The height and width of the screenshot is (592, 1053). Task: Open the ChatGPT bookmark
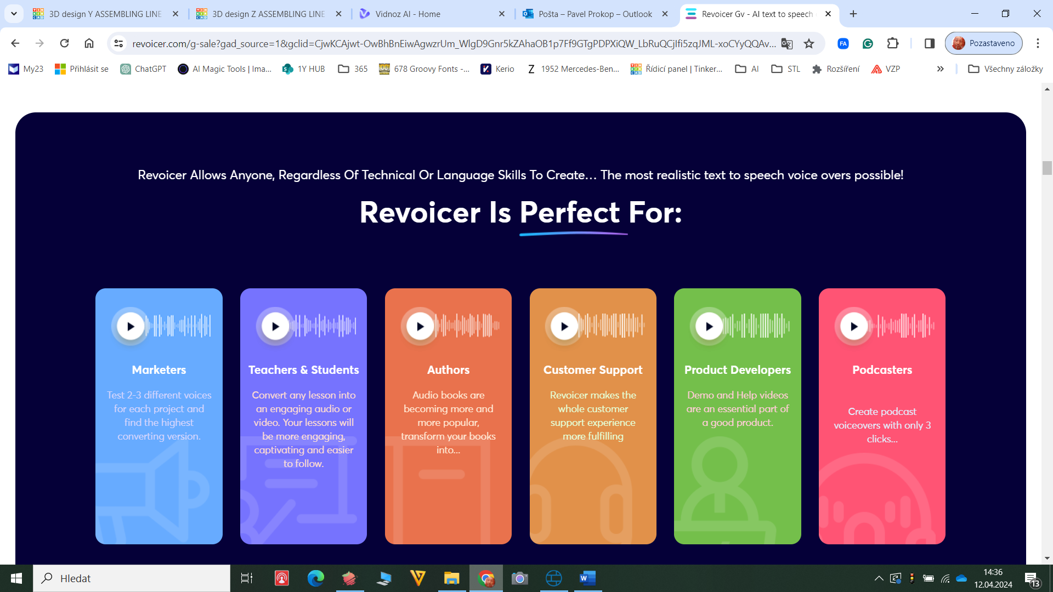click(x=143, y=69)
